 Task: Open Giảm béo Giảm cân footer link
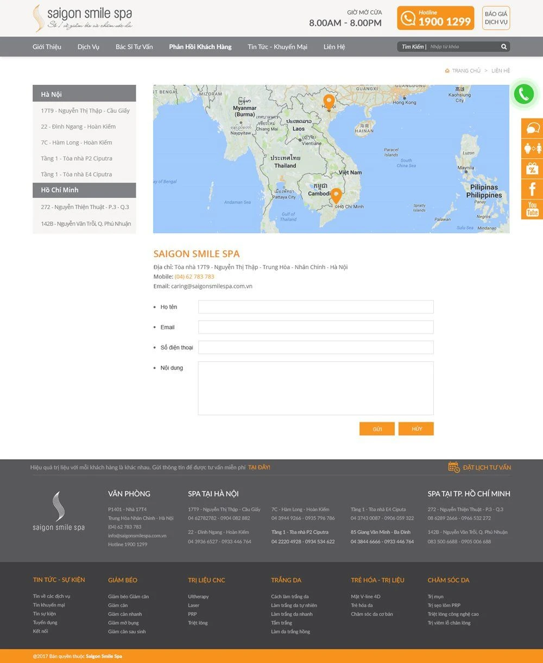pyautogui.click(x=128, y=596)
